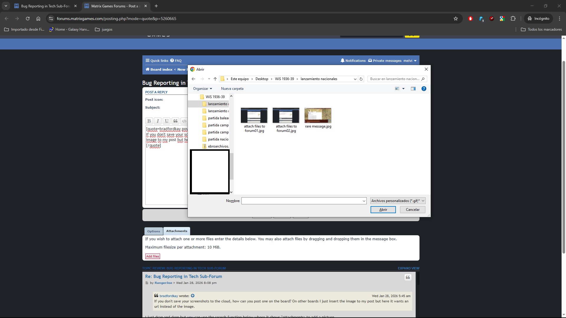The width and height of the screenshot is (566, 318).
Task: Select the Bold formatting icon
Action: click(149, 121)
